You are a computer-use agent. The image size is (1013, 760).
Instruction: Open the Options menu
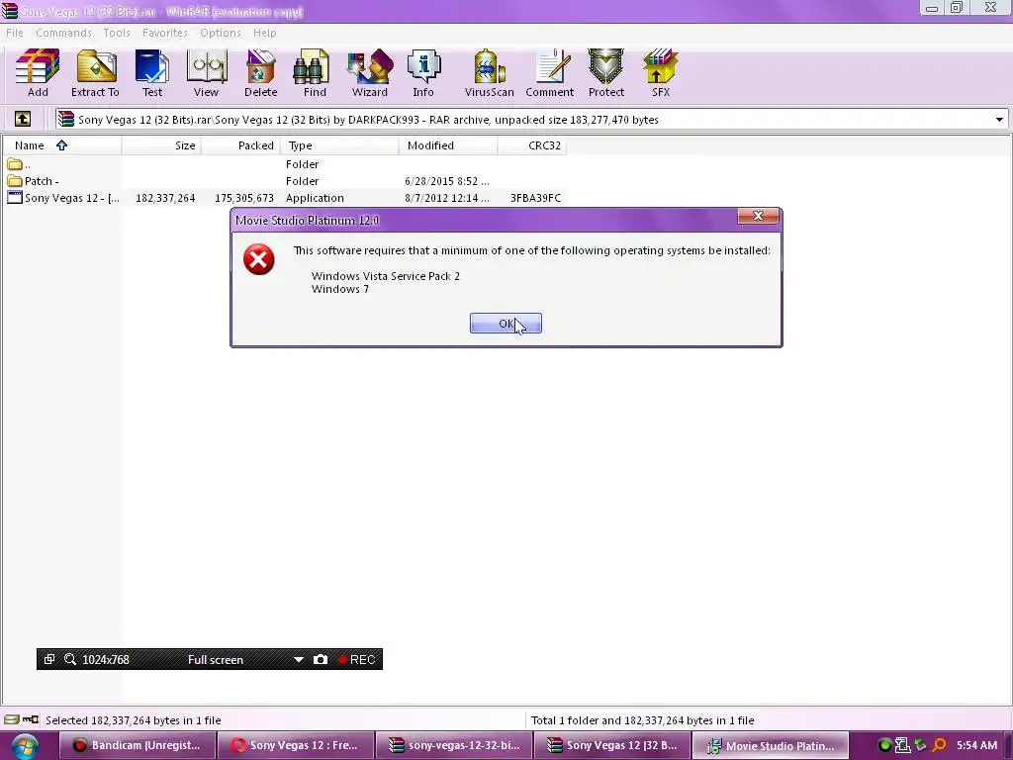pos(221,33)
